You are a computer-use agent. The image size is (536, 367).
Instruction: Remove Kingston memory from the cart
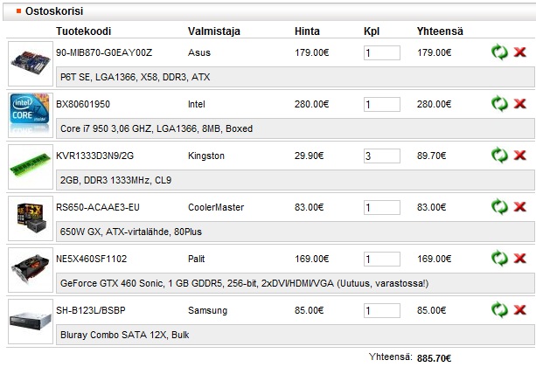[x=519, y=156]
